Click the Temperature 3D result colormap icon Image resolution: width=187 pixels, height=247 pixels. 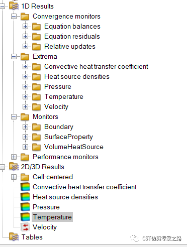[25, 217]
